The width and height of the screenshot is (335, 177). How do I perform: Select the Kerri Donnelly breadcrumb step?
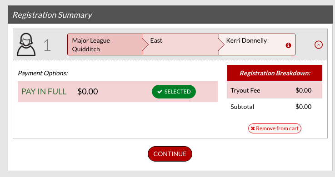point(257,44)
